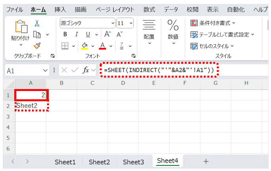271x171 pixels.
Task: Open the number format (数値) group
Action: coord(173,32)
